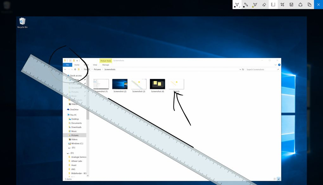Click navigation pane scroll-down arrow

tap(88, 176)
